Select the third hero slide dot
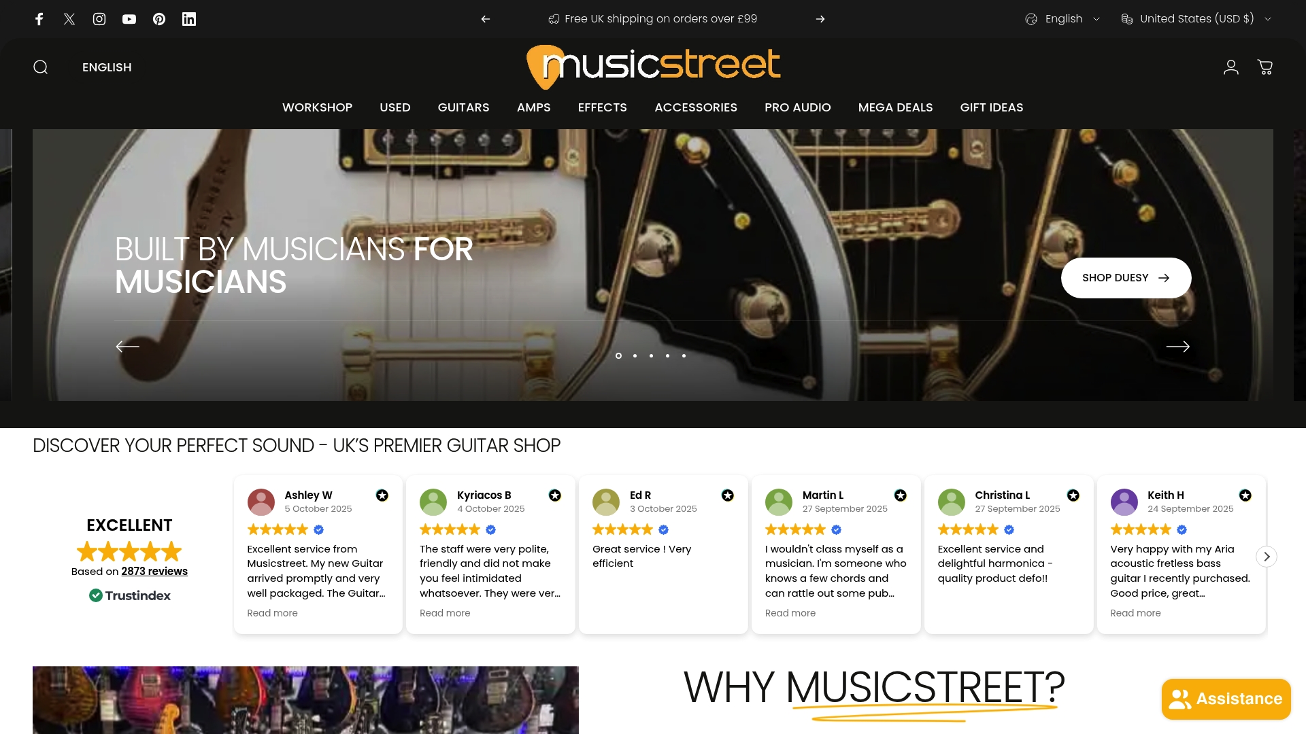This screenshot has width=1306, height=734. [x=651, y=355]
